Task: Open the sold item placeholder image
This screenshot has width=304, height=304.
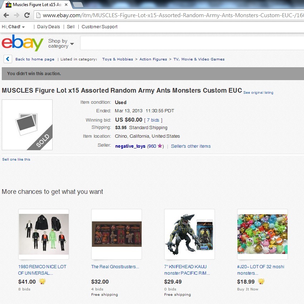Action: coord(27,125)
